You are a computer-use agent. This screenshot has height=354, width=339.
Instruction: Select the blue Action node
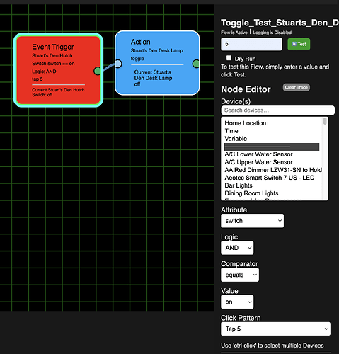coord(157,63)
